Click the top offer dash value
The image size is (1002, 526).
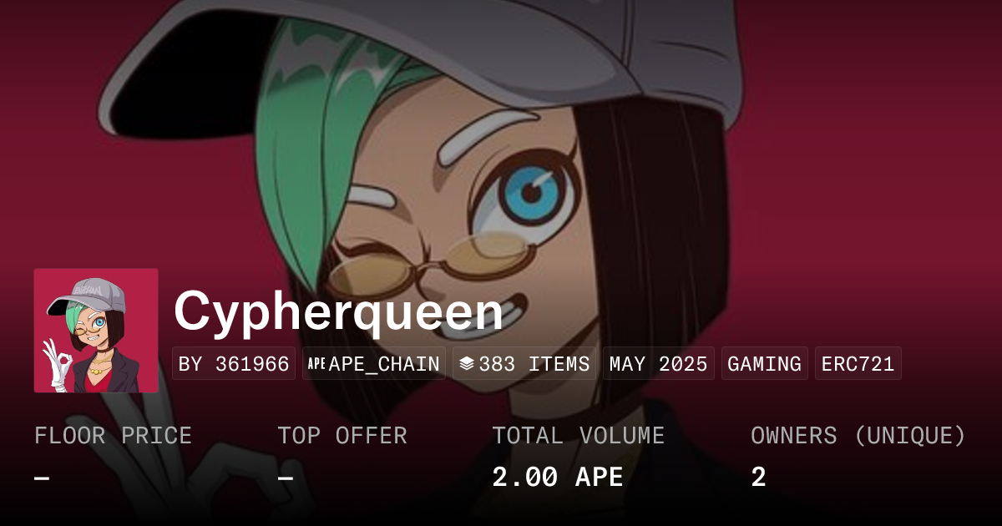pyautogui.click(x=285, y=478)
